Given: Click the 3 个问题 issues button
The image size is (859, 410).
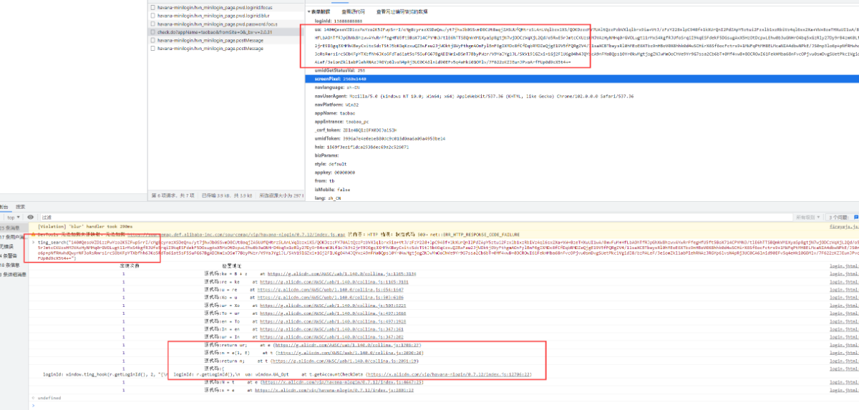Looking at the screenshot, I should click(x=843, y=216).
